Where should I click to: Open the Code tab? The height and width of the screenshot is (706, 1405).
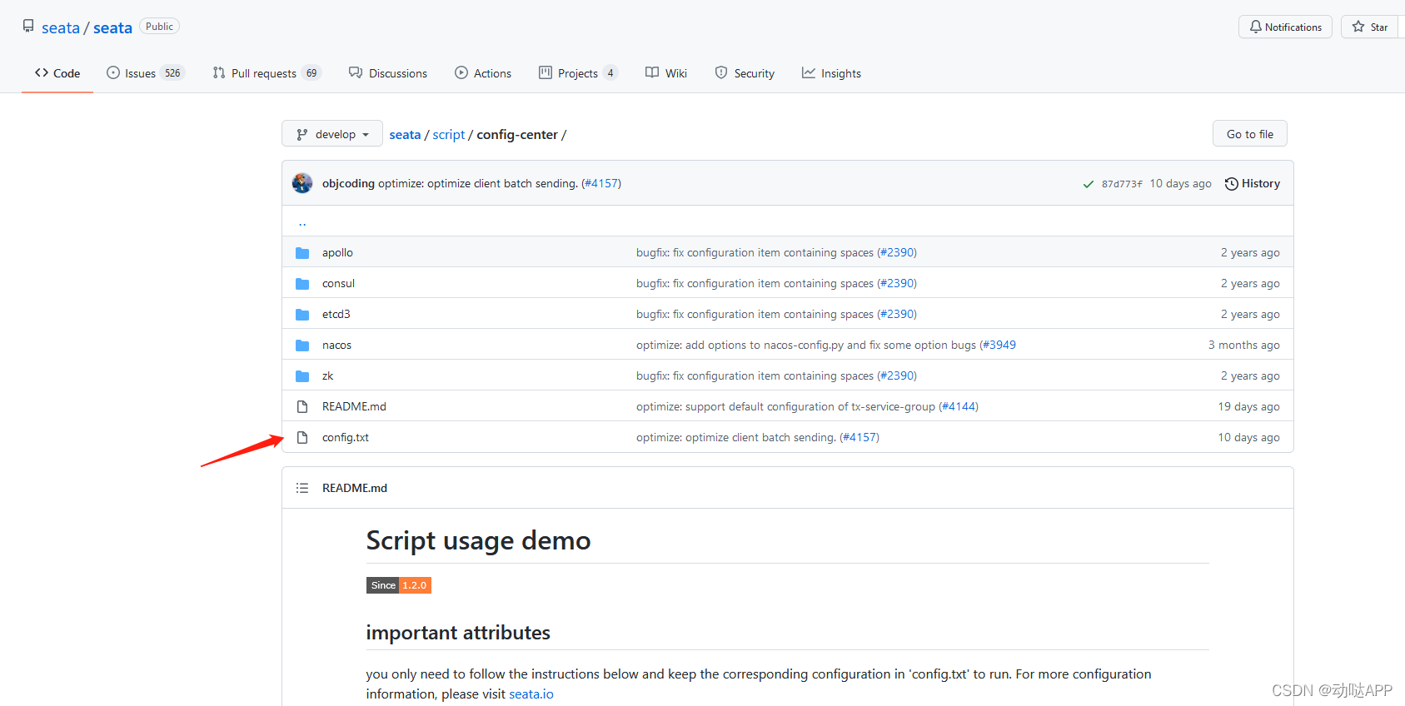(x=57, y=73)
